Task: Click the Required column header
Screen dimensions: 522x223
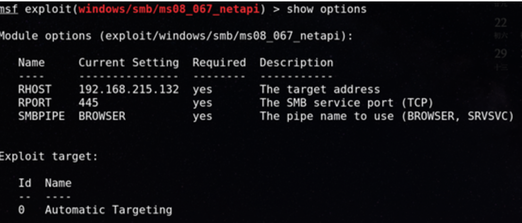Action: pos(219,63)
